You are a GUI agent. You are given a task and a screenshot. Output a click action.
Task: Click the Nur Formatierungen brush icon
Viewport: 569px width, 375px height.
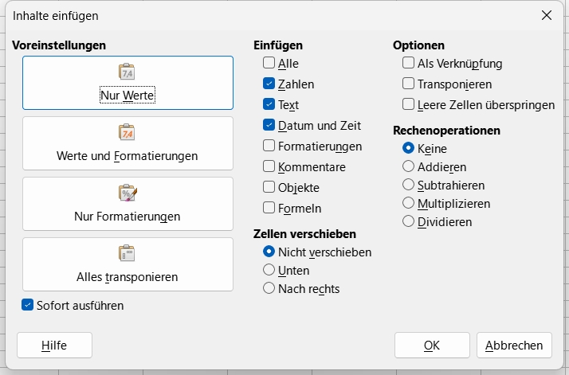pyautogui.click(x=128, y=193)
